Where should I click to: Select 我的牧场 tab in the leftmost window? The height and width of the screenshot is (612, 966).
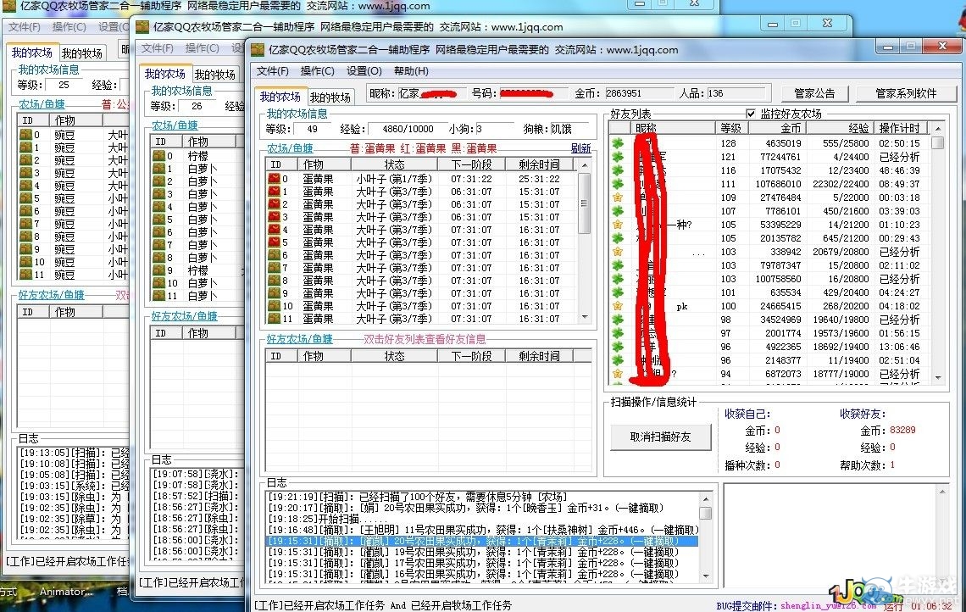82,53
